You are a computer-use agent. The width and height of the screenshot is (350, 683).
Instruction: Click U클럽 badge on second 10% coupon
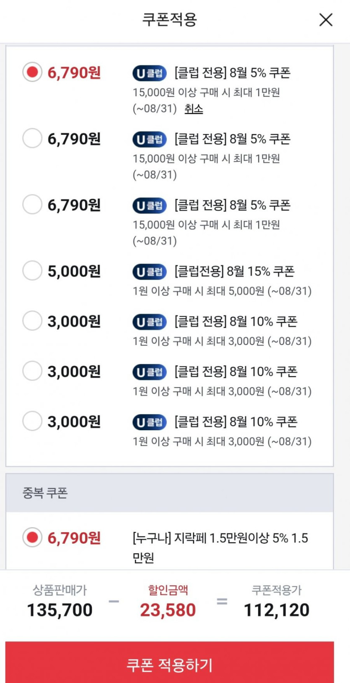pos(150,372)
